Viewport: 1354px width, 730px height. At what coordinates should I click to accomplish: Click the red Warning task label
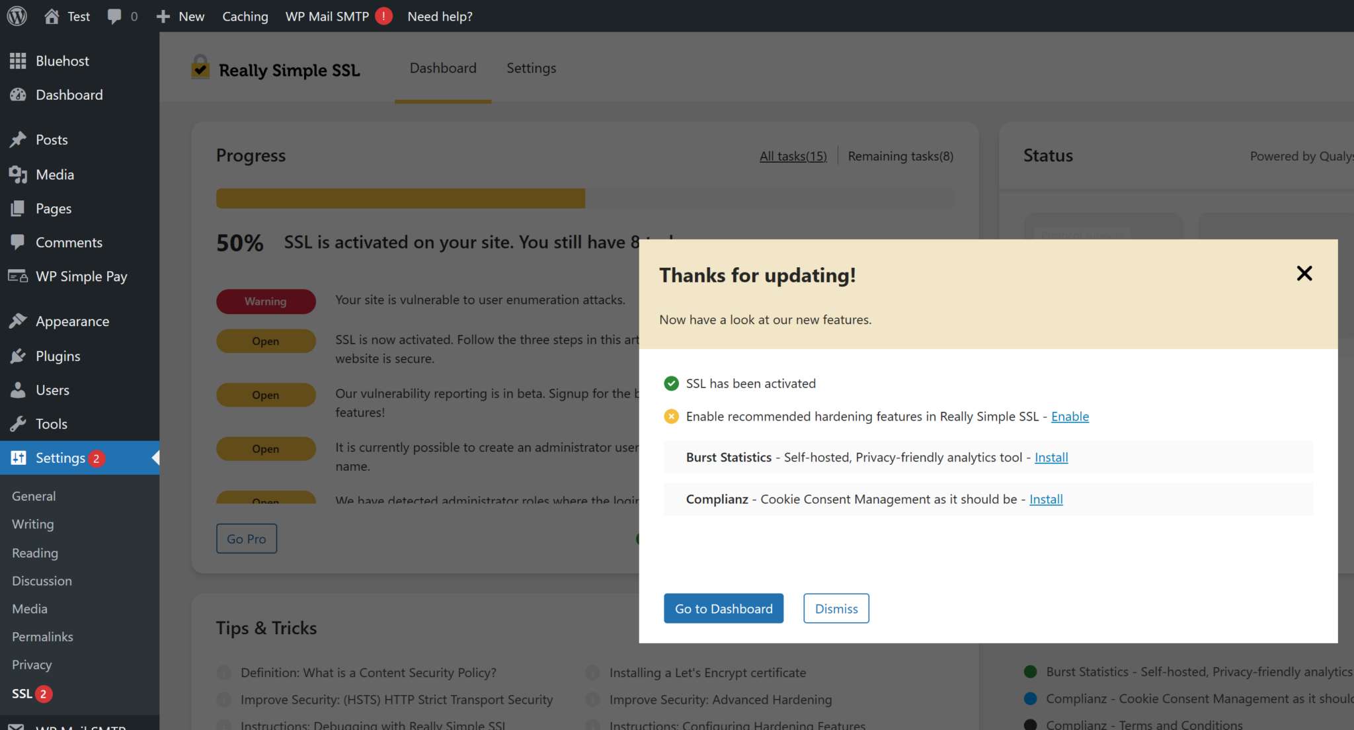(x=266, y=302)
